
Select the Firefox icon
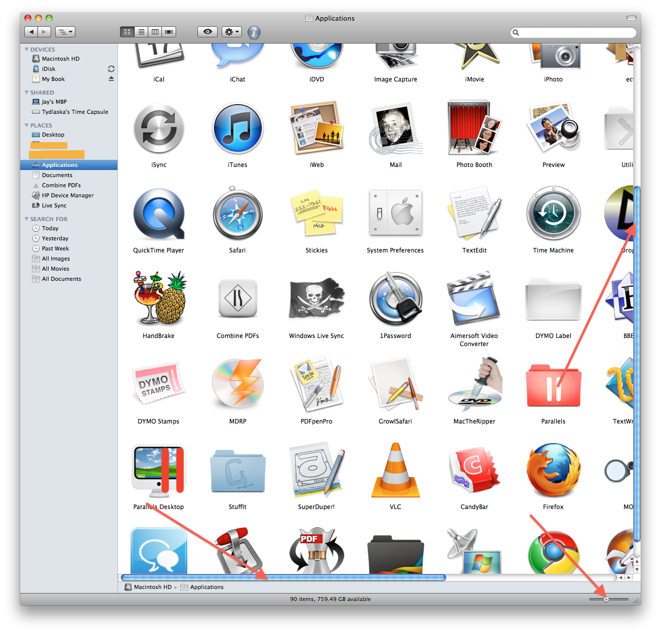click(553, 470)
